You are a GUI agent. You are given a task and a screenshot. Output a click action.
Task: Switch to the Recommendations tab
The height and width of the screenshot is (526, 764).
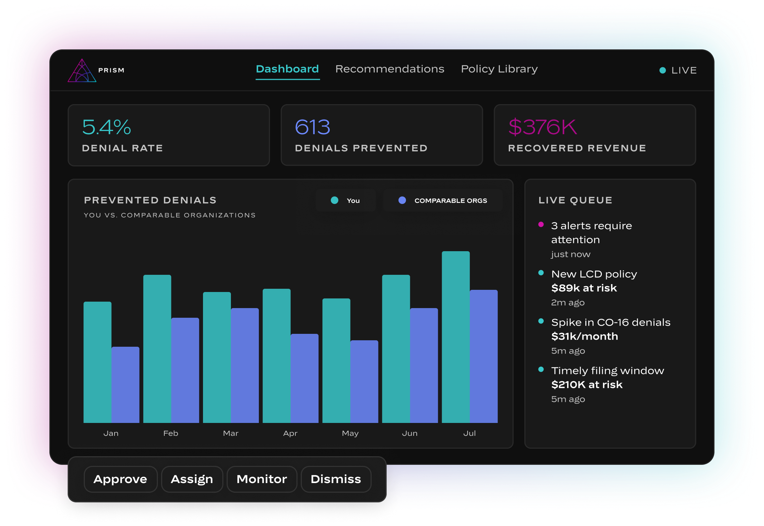[390, 69]
